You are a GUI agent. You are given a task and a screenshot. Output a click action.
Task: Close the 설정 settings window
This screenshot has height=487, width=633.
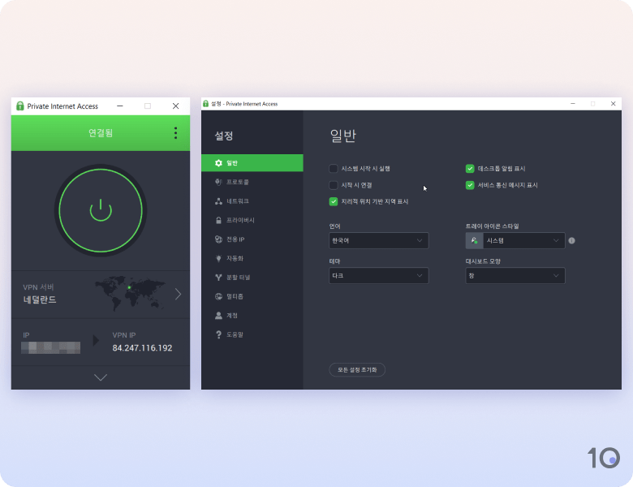[x=613, y=104]
